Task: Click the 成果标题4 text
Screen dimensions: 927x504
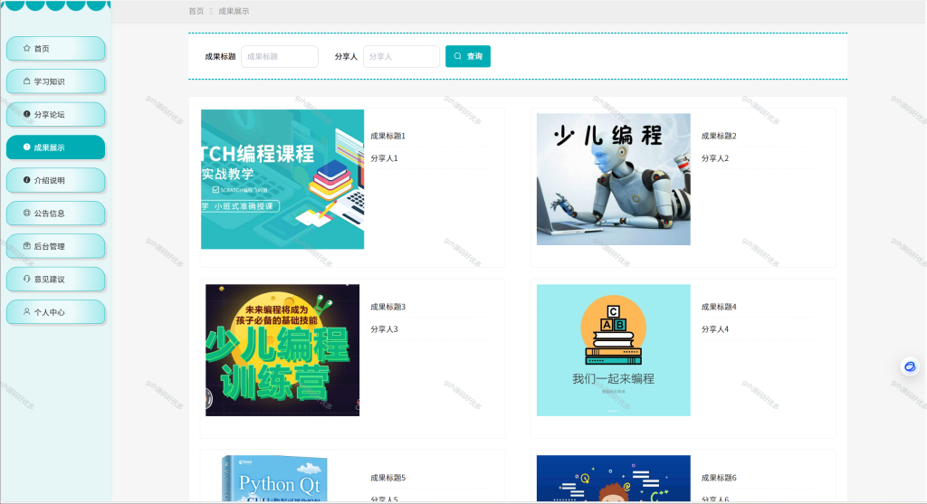Action: [x=719, y=307]
